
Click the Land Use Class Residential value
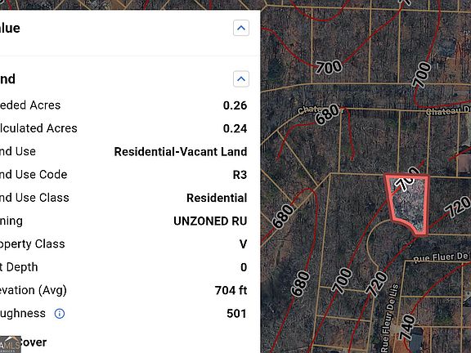pyautogui.click(x=217, y=198)
